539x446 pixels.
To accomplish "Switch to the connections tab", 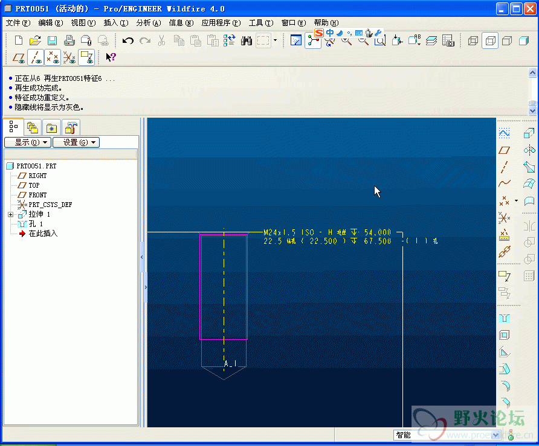I will [71, 128].
